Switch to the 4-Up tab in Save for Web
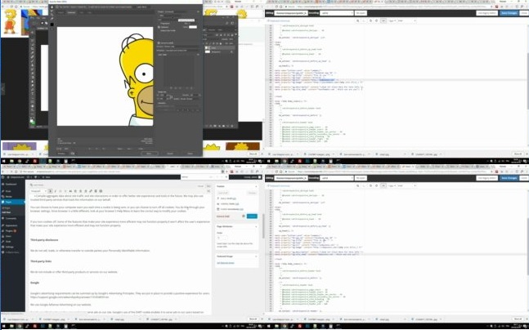The width and height of the screenshot is (529, 330). point(89,12)
